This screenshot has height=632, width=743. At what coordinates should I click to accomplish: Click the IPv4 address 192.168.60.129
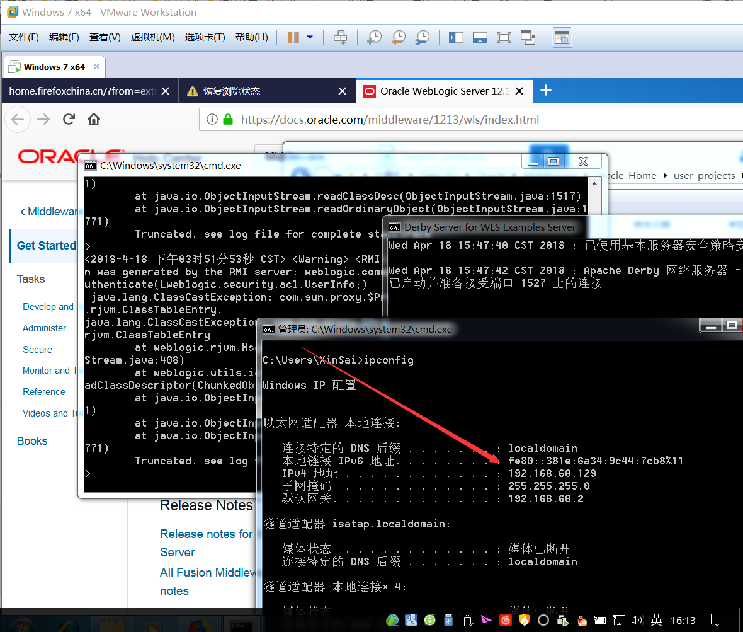click(x=552, y=473)
